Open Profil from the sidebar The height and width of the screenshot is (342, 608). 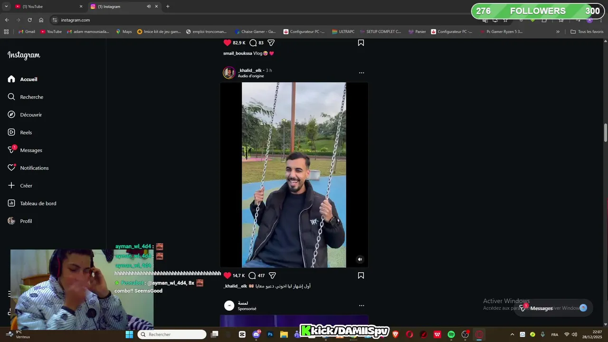20,221
